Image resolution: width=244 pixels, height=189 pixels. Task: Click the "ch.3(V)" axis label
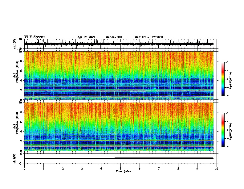pyautogui.click(x=15, y=158)
